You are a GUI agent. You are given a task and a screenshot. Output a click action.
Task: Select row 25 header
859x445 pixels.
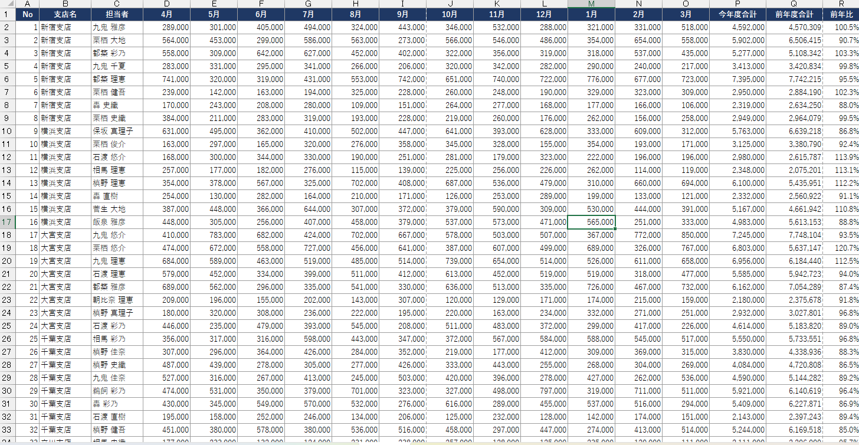pos(8,326)
